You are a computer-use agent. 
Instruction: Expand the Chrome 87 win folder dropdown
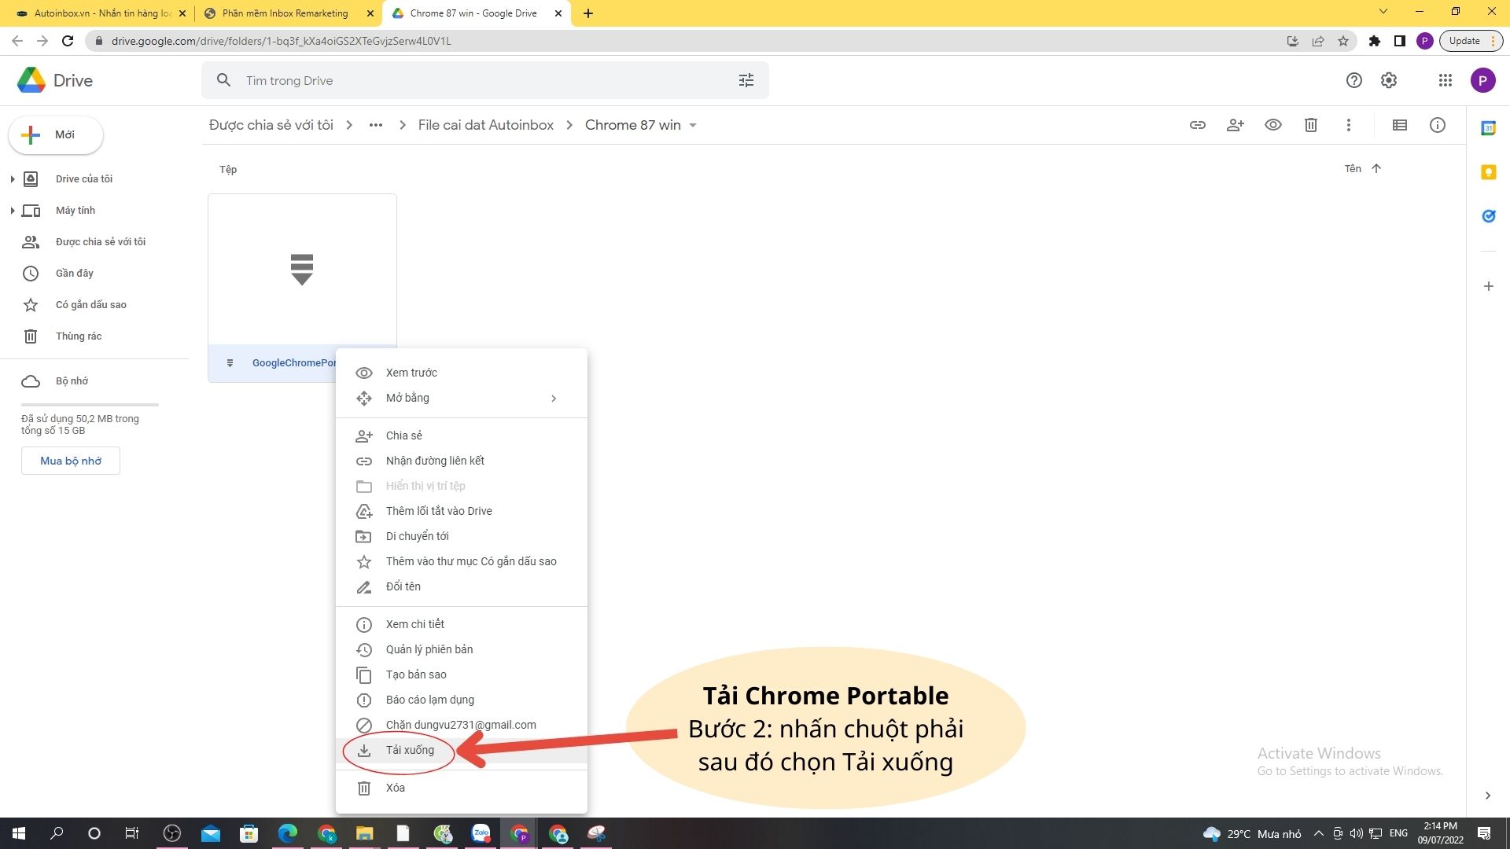click(693, 126)
